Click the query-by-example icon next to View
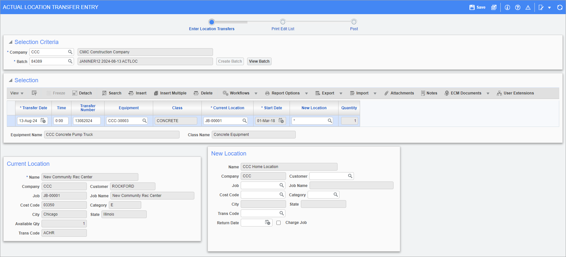This screenshot has height=257, width=566. click(x=34, y=93)
